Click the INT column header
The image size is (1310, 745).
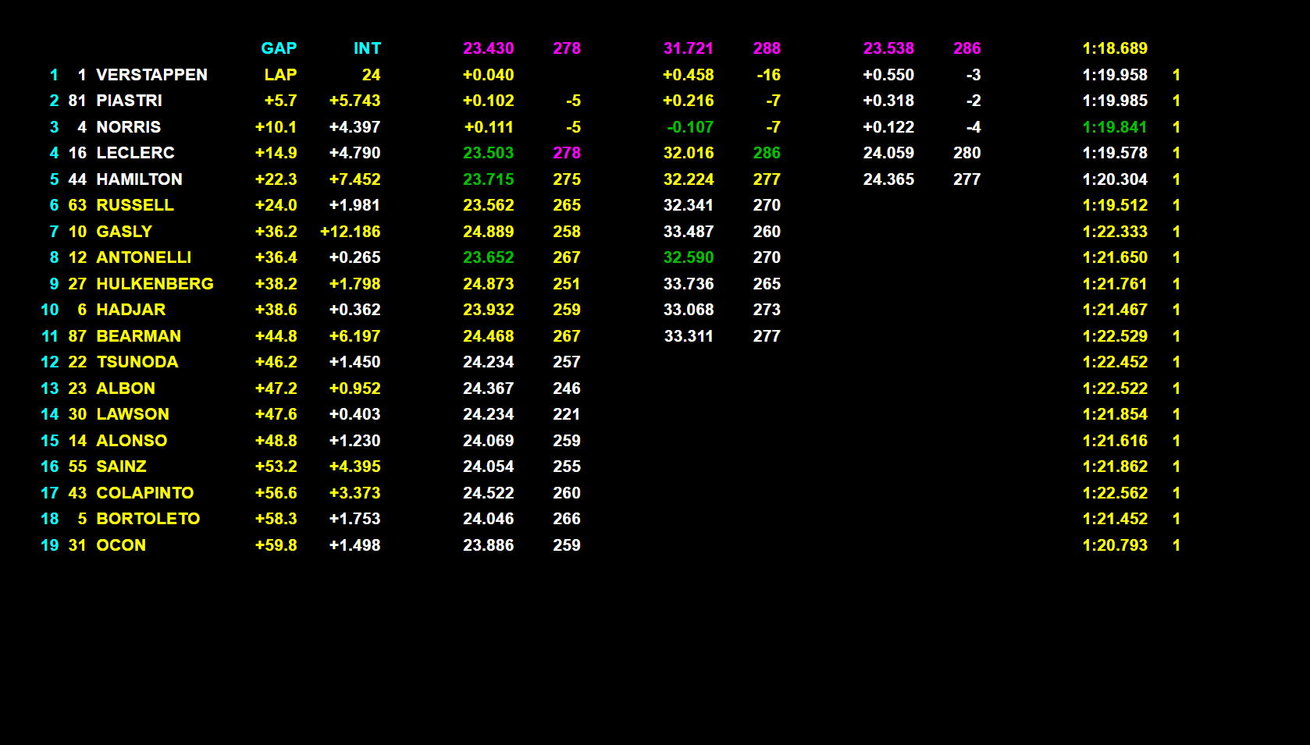point(367,48)
